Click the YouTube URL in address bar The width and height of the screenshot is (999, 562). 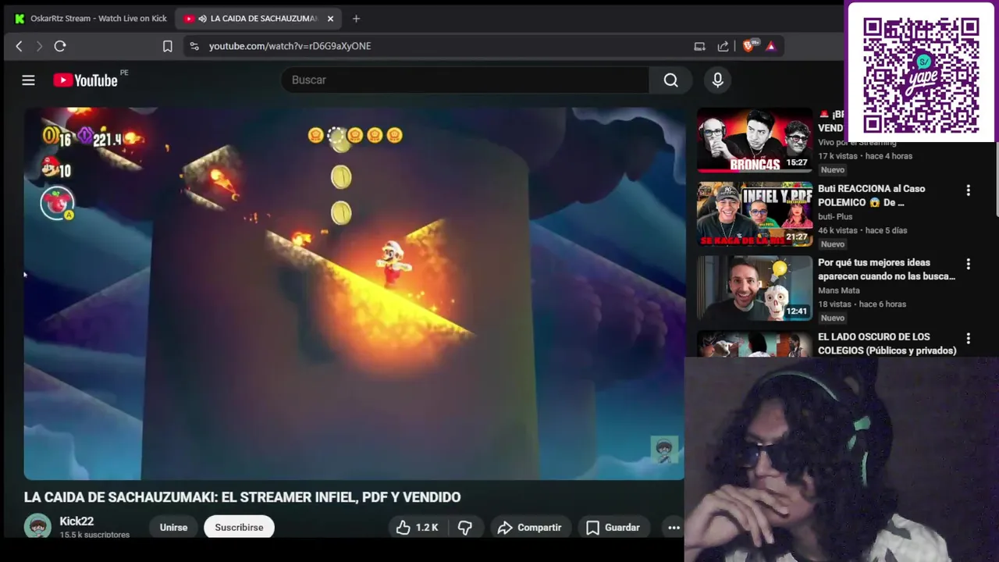click(290, 46)
